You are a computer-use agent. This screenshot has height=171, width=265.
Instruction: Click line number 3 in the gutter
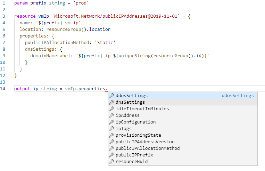3,16
